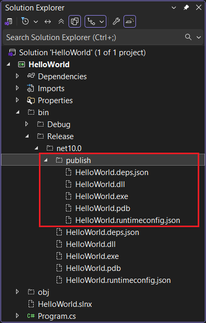The image size is (206, 323).
Task: Collapse the HelloWorld project node
Action: coord(8,65)
